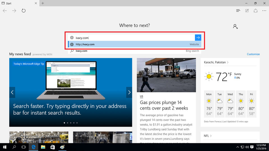Open Action Center notifications

[252, 147]
